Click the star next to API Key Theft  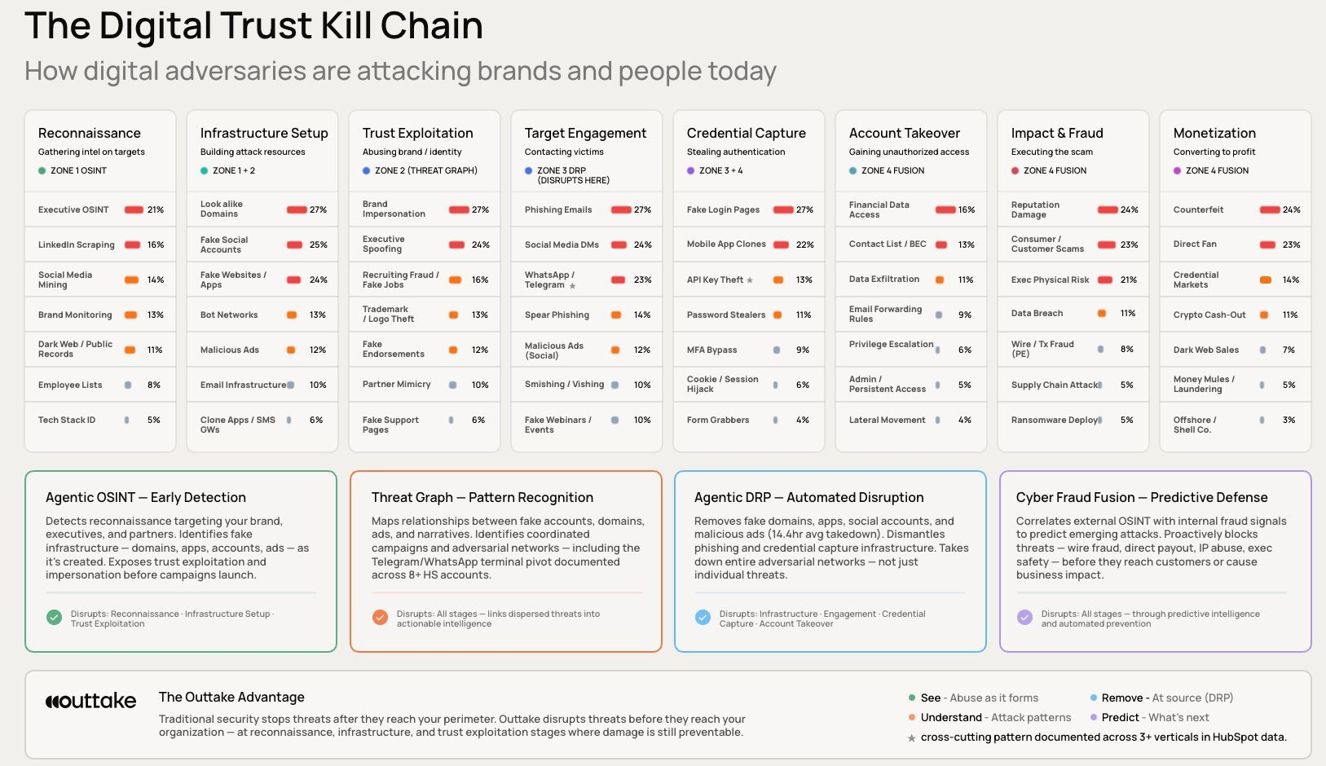(750, 280)
